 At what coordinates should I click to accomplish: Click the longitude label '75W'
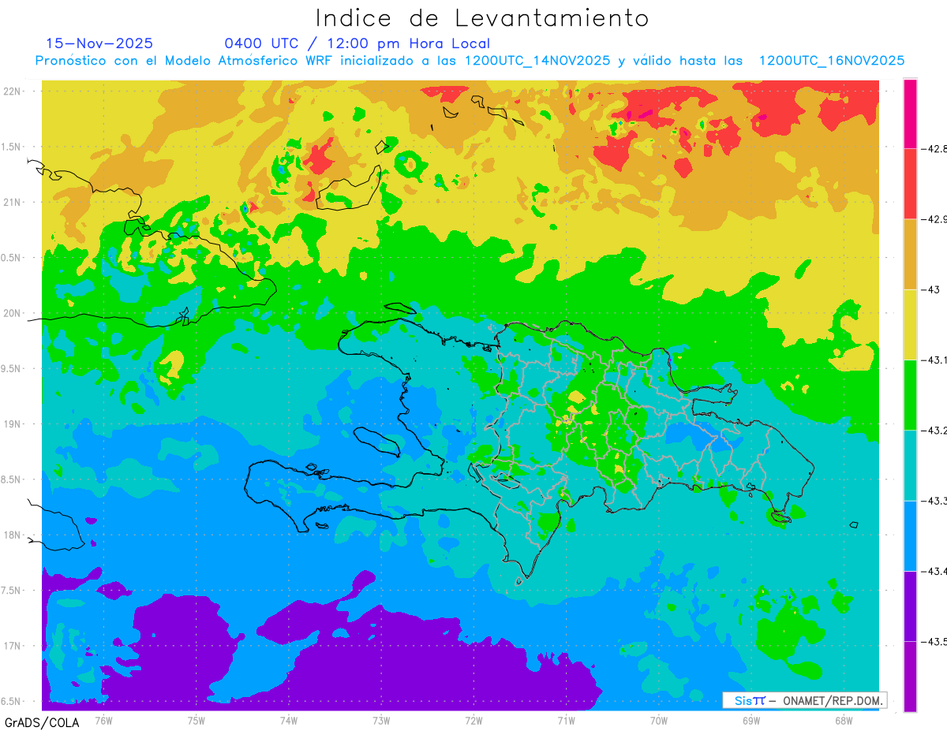click(197, 720)
